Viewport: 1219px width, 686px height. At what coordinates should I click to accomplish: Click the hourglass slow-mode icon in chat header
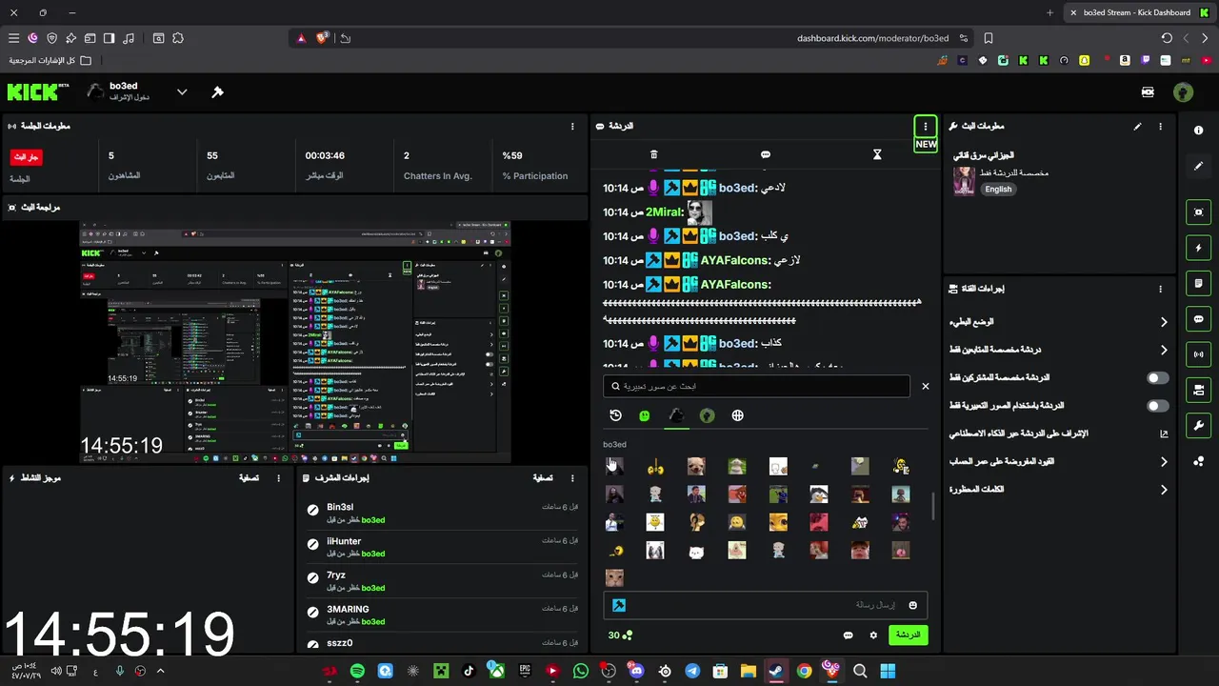coord(877,154)
